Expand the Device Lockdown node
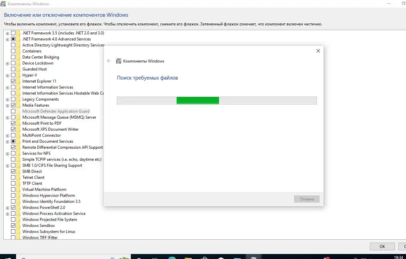Image resolution: width=406 pixels, height=259 pixels. pos(7,63)
